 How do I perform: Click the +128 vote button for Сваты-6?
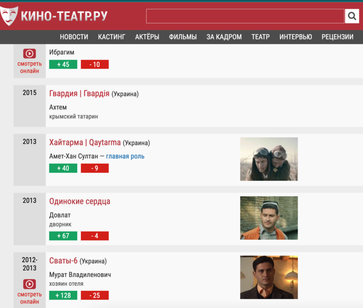click(x=63, y=295)
